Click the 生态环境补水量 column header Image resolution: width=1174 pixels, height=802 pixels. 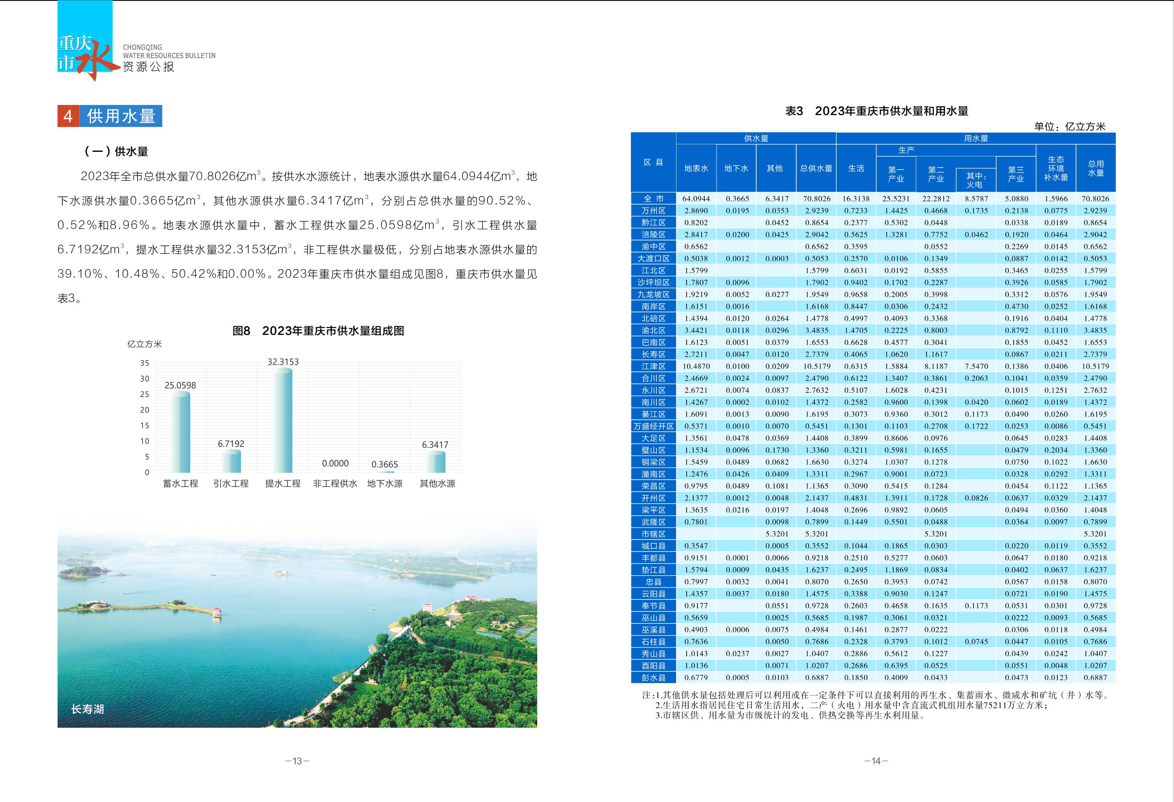(x=1056, y=168)
